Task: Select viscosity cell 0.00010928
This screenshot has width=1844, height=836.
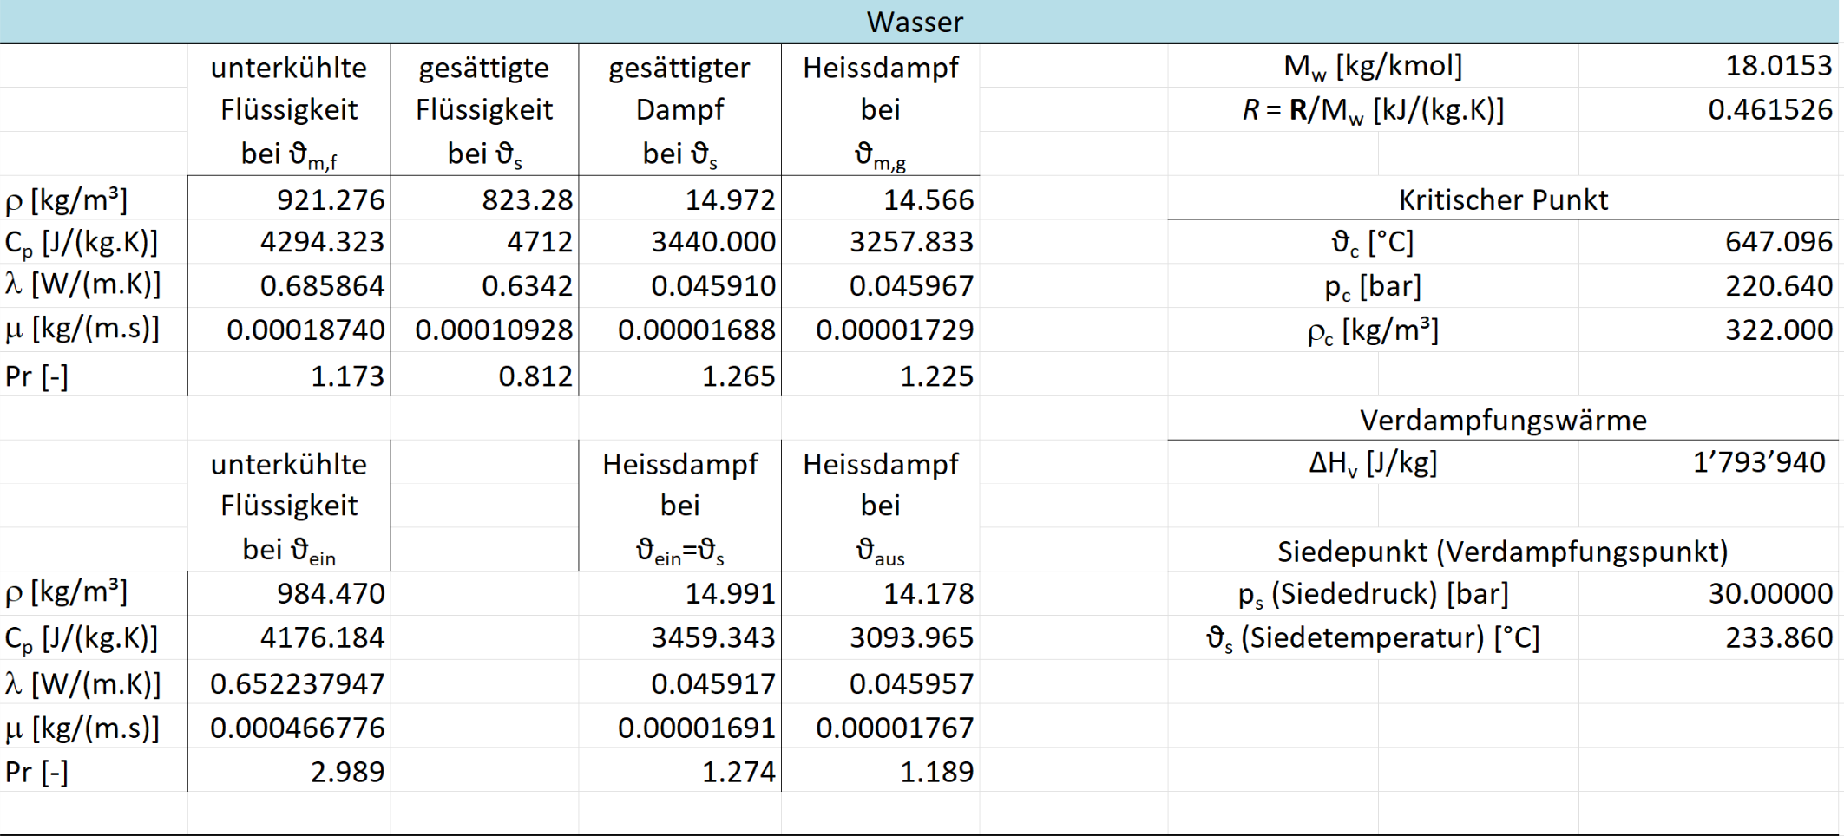Action: [x=493, y=330]
